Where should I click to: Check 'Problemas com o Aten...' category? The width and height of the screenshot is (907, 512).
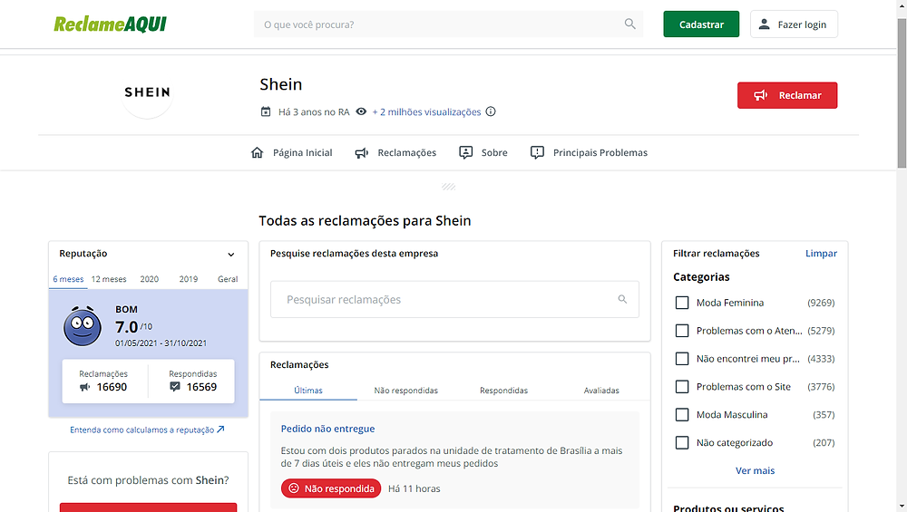coord(682,331)
